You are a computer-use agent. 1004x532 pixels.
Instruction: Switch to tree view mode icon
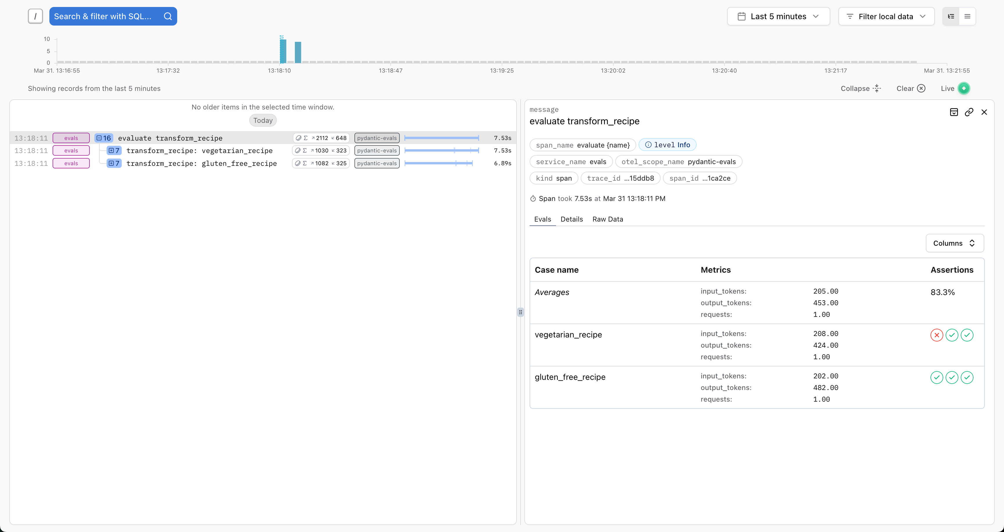pyautogui.click(x=951, y=16)
